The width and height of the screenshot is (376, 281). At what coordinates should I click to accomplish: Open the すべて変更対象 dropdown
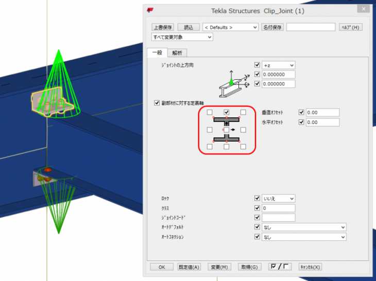coord(182,37)
